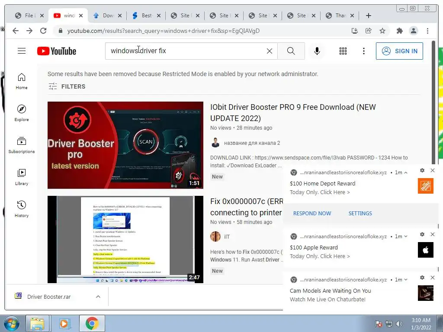443x332 pixels.
Task: Close the $100 Apple Reward notification
Action: (433, 234)
